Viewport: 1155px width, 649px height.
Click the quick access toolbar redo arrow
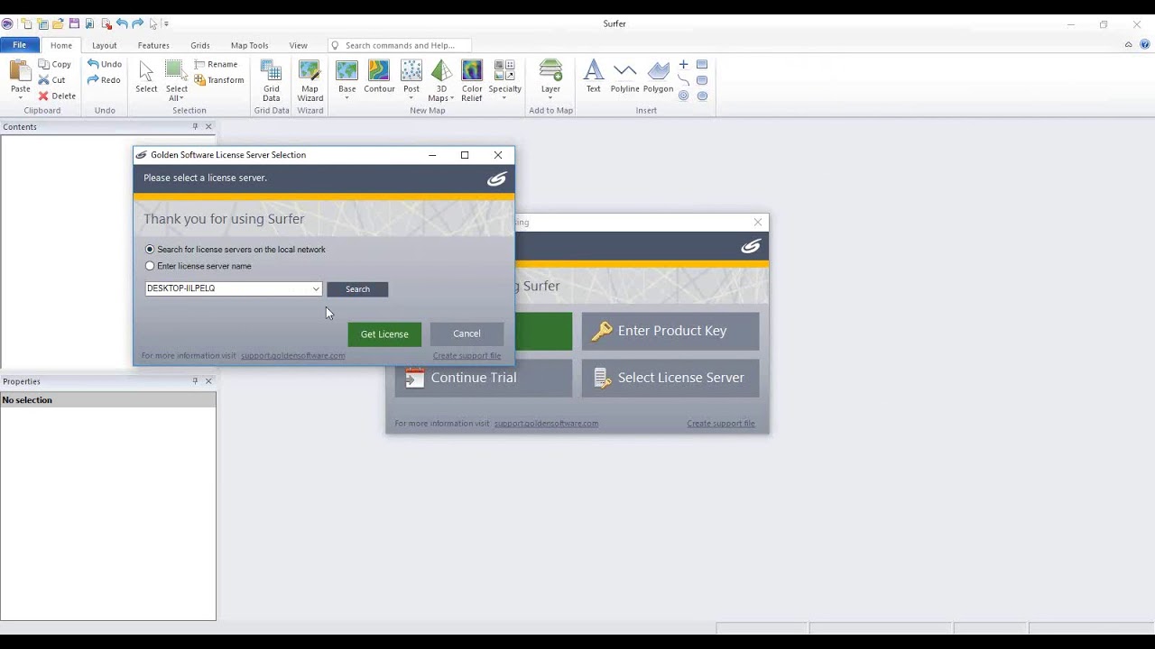(x=137, y=23)
